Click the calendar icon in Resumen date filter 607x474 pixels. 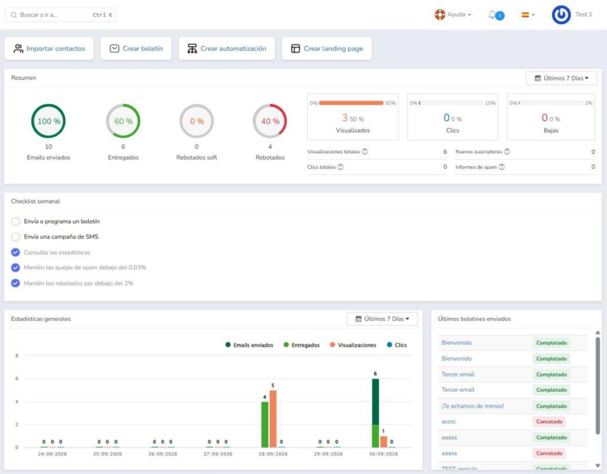click(x=538, y=78)
